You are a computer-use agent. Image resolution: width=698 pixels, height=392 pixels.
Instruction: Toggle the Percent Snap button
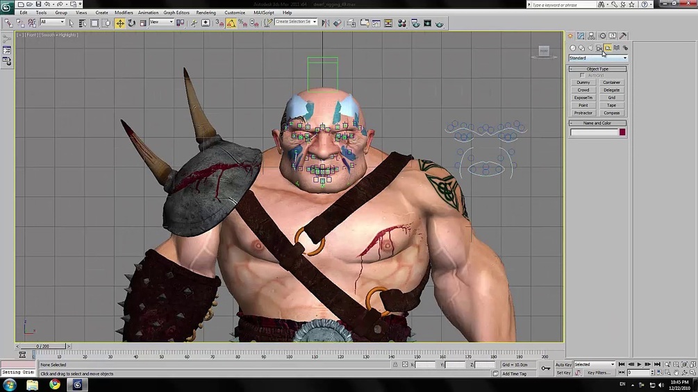(242, 23)
